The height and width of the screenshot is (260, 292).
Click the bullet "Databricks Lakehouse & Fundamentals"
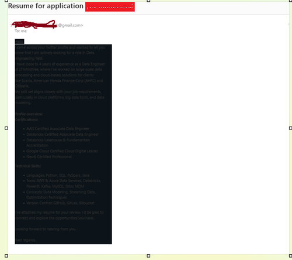[x=58, y=140]
